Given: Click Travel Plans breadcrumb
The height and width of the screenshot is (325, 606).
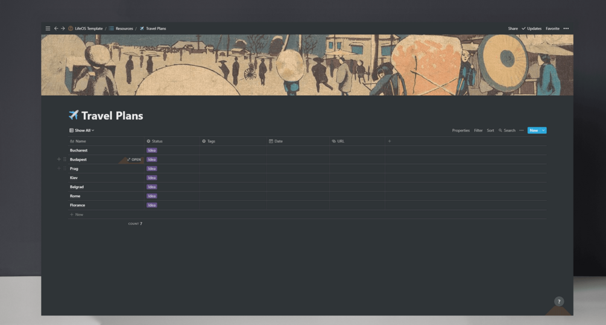Looking at the screenshot, I should coord(153,28).
